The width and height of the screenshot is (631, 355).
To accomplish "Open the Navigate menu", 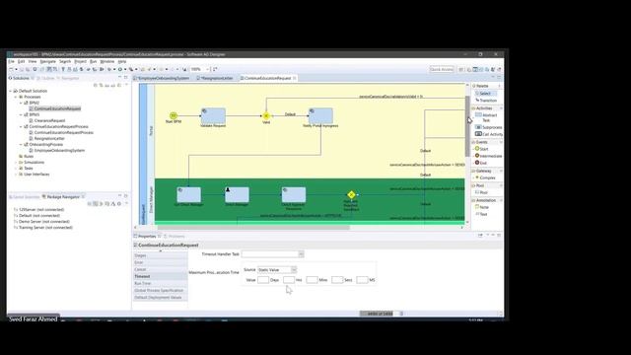I will tap(47, 61).
